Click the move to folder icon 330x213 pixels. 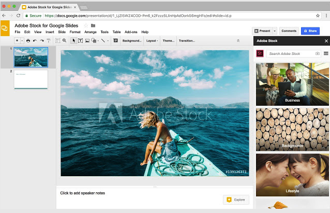click(93, 25)
